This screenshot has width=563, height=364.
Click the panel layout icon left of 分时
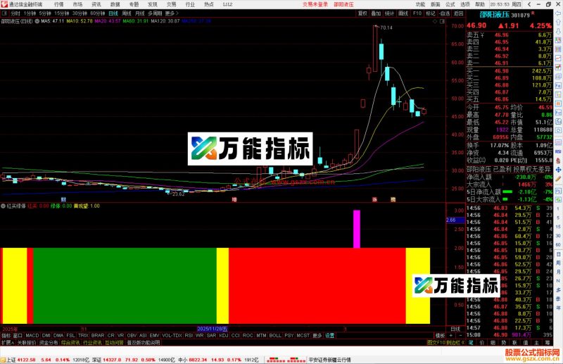coord(5,13)
